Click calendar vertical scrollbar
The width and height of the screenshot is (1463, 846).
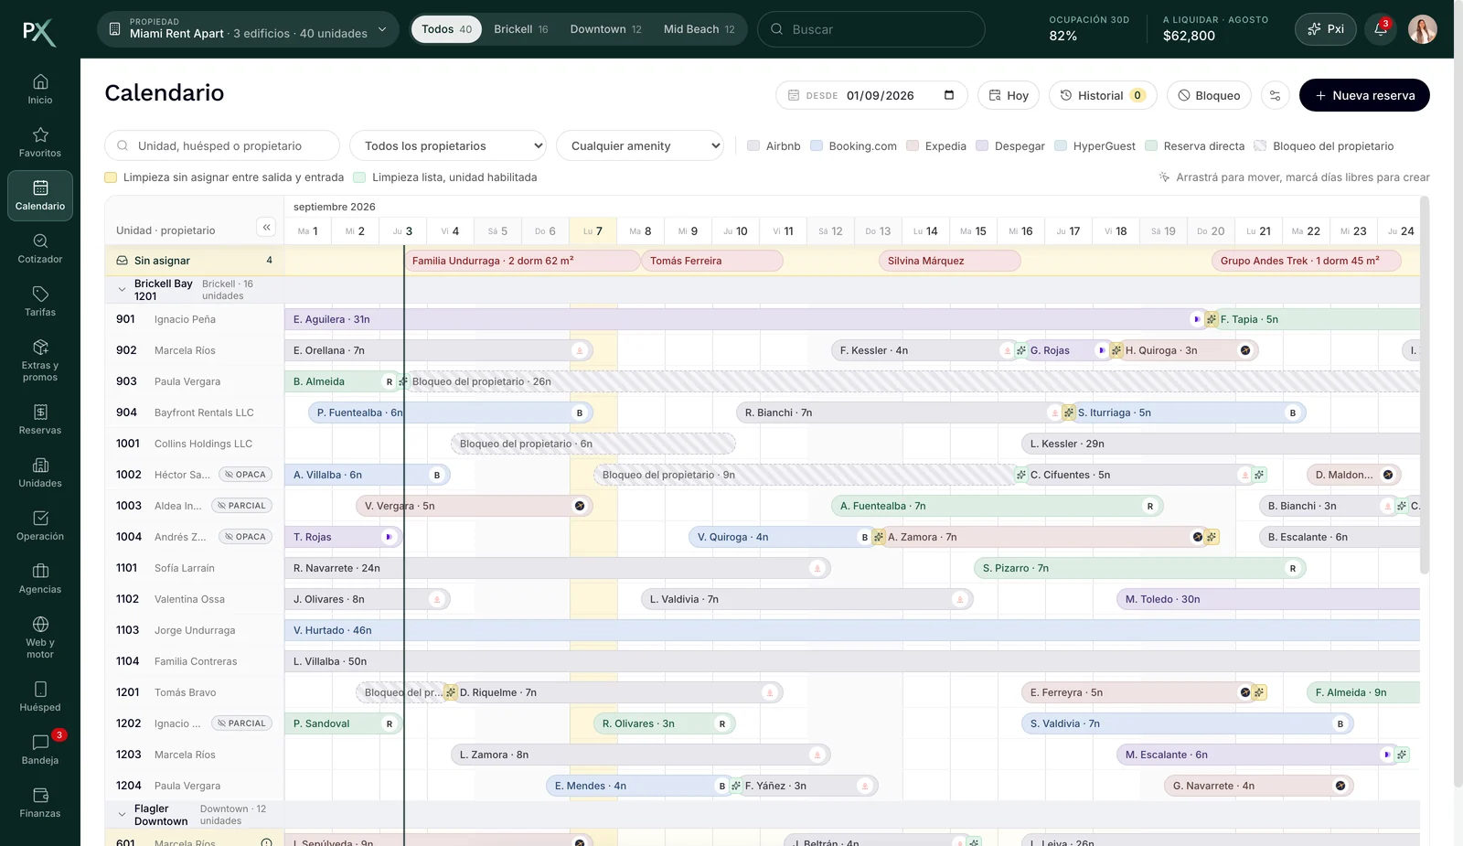pos(1424,384)
